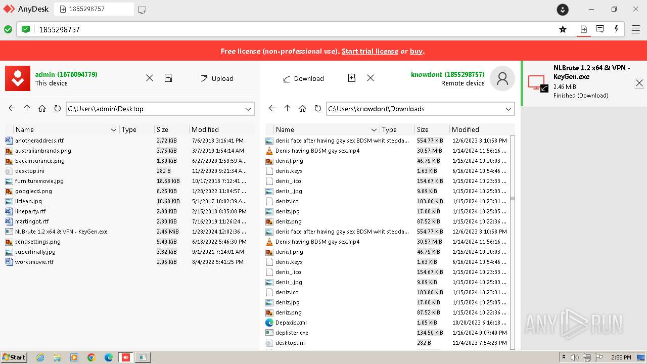
Task: Click the buy link in banner
Action: click(416, 51)
